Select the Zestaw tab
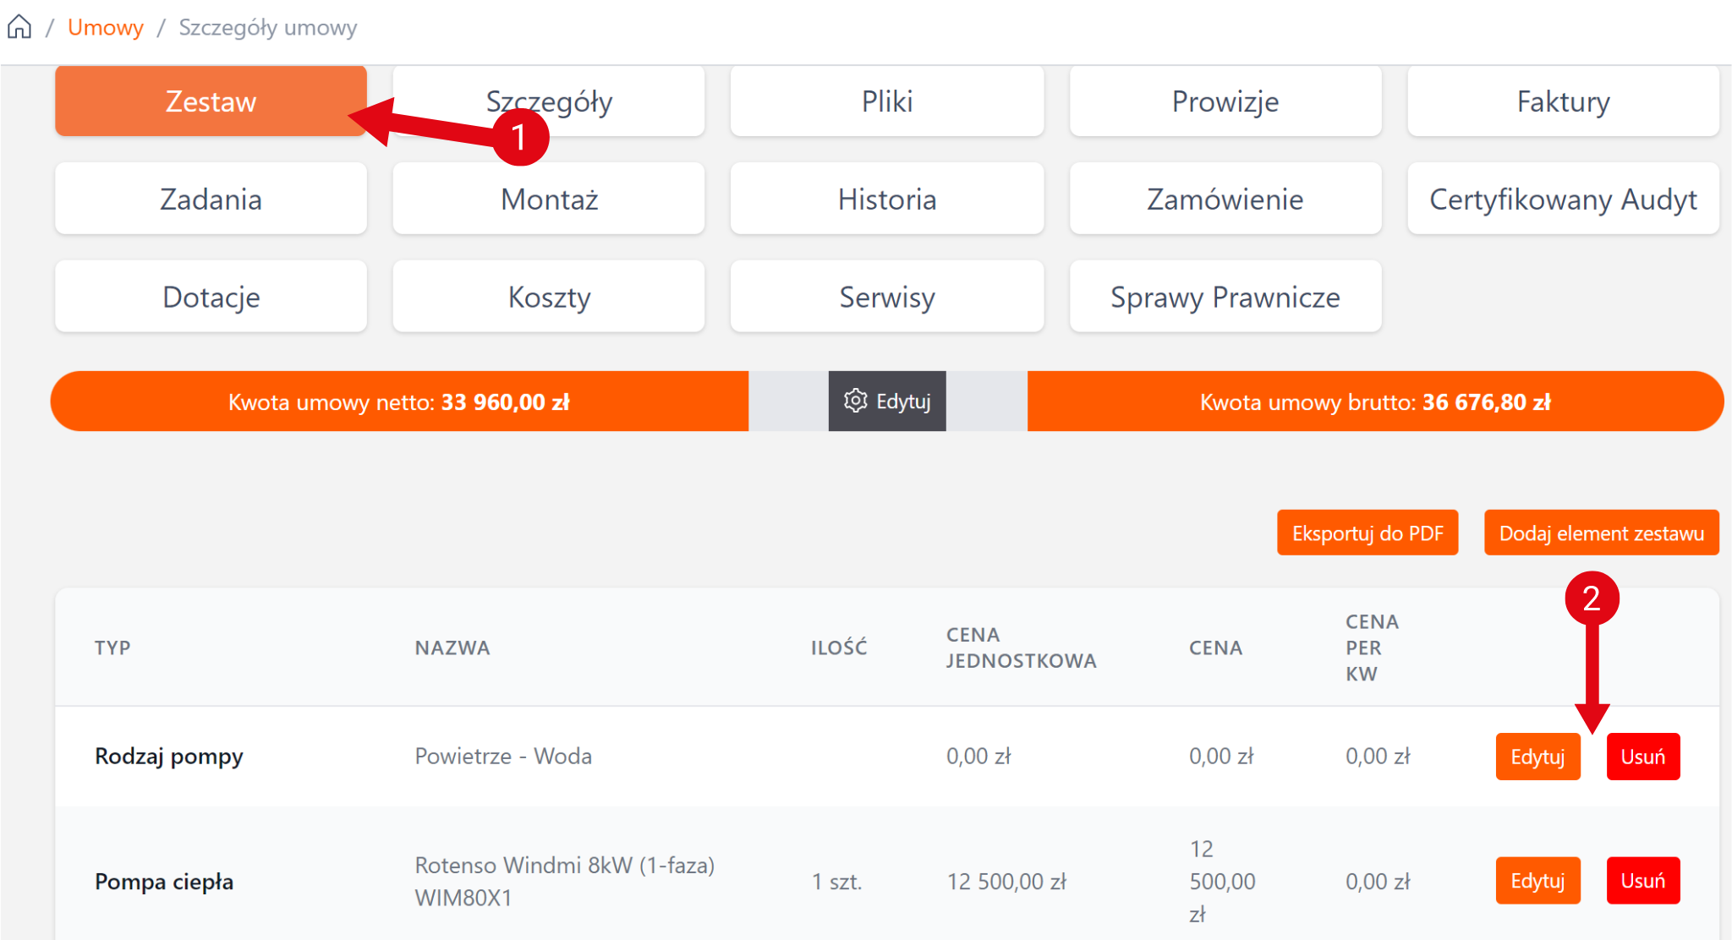The height and width of the screenshot is (940, 1732). coord(211,101)
